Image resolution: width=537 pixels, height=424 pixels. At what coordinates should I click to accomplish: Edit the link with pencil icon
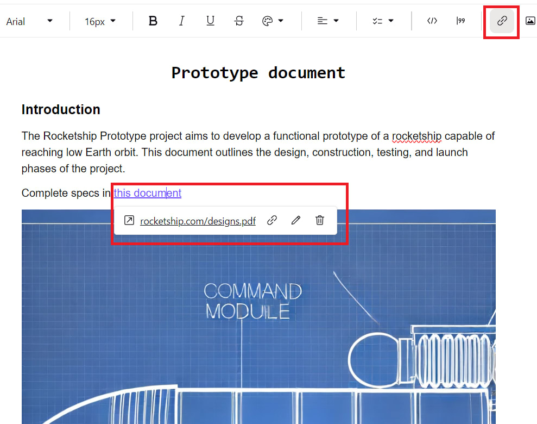(x=296, y=220)
